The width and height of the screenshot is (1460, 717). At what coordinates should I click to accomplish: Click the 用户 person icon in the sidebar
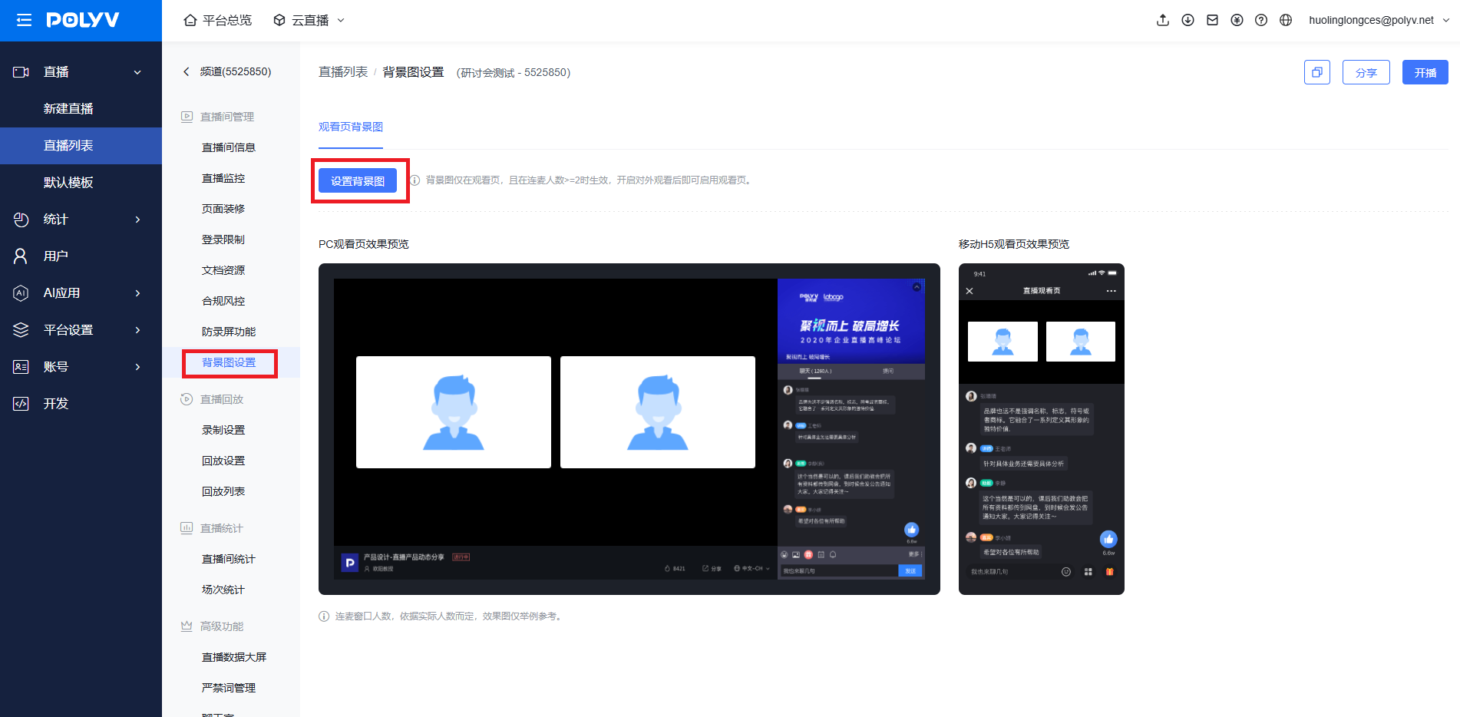pos(21,256)
